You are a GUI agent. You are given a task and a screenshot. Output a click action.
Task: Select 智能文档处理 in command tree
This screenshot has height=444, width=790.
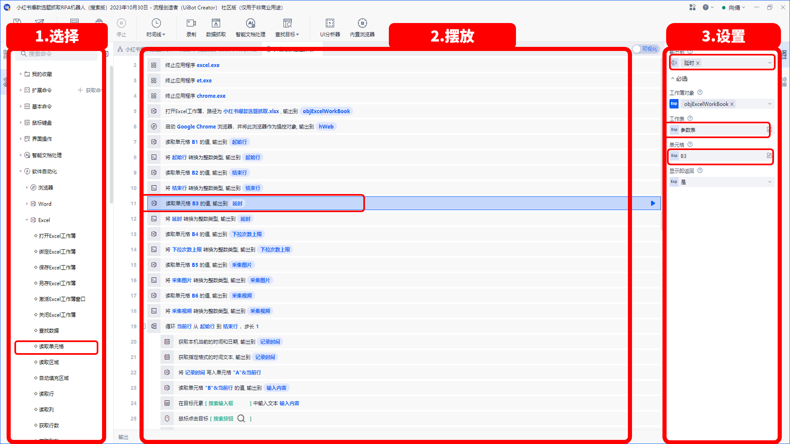coord(46,155)
